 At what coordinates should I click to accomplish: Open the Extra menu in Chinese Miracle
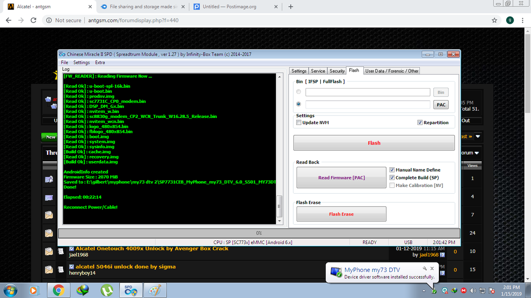[100, 62]
